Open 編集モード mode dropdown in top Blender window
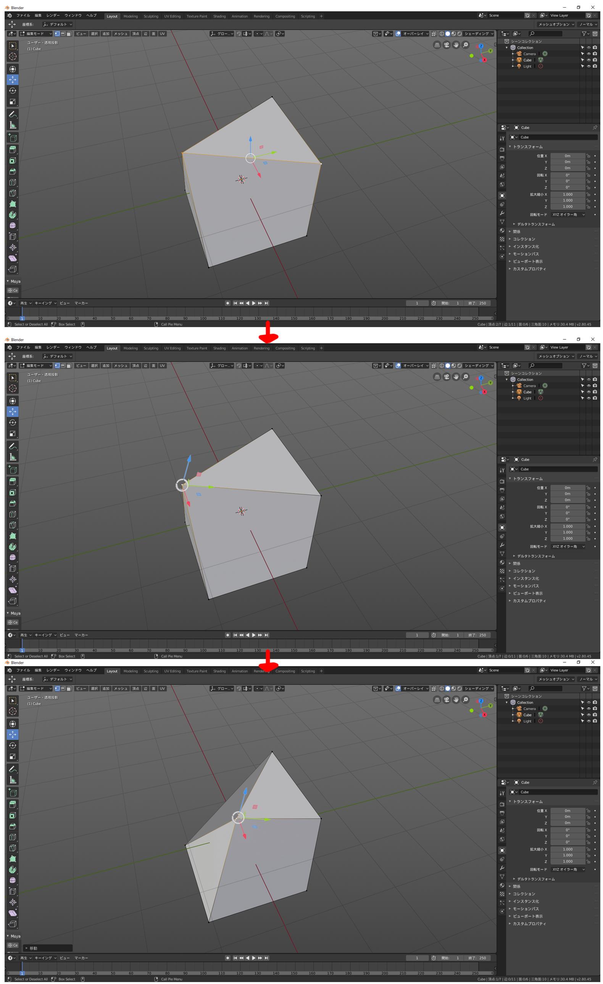The width and height of the screenshot is (603, 984). point(36,34)
